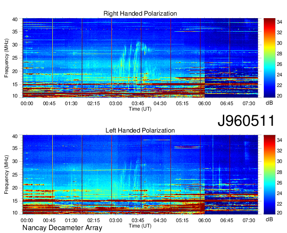Click 03:45 tick of Left Handed plot
The image size is (287, 233).
(x=138, y=220)
